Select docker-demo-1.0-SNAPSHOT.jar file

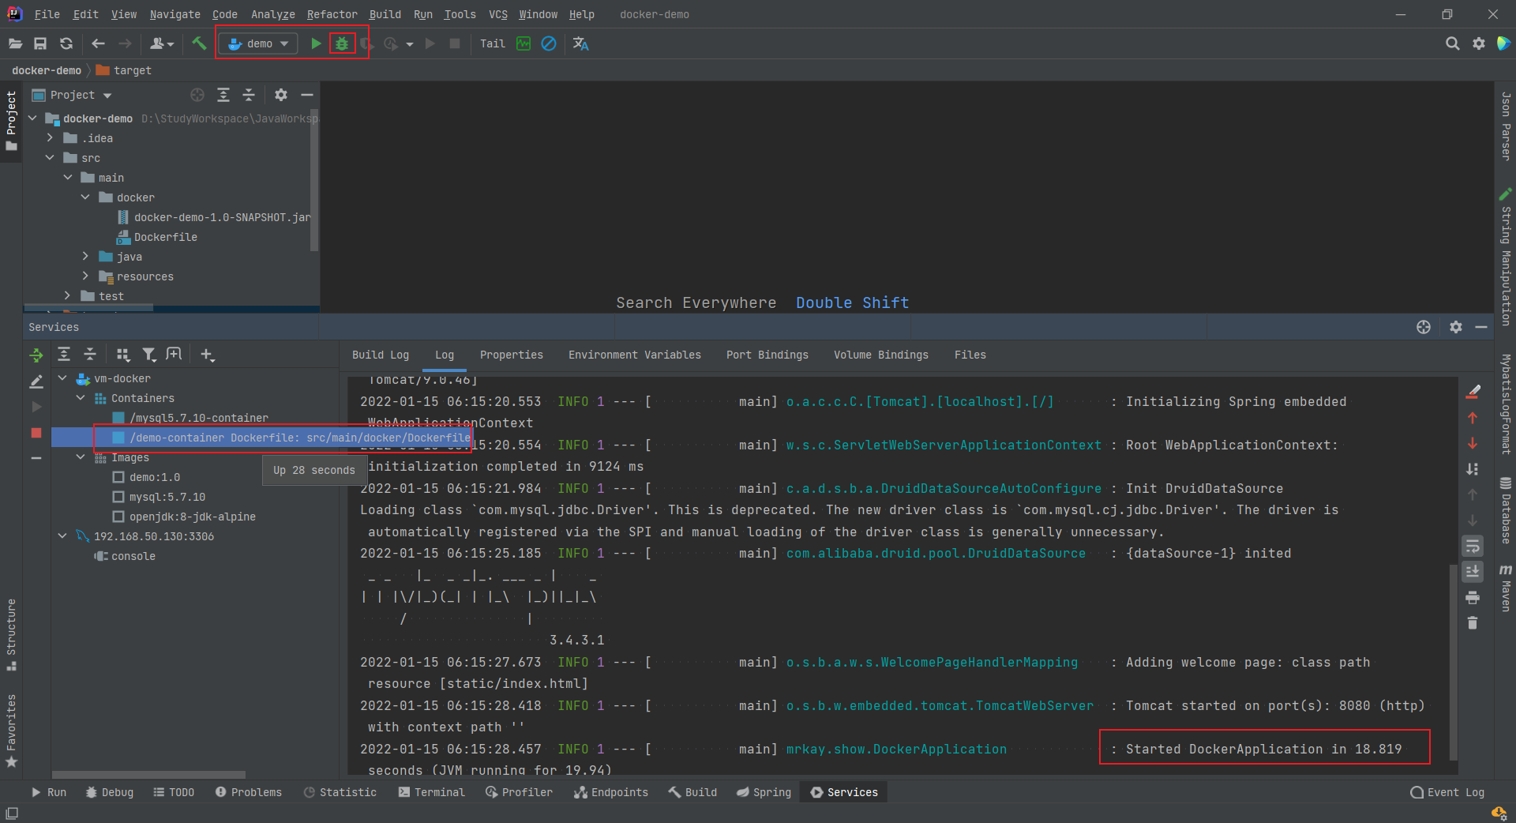214,217
